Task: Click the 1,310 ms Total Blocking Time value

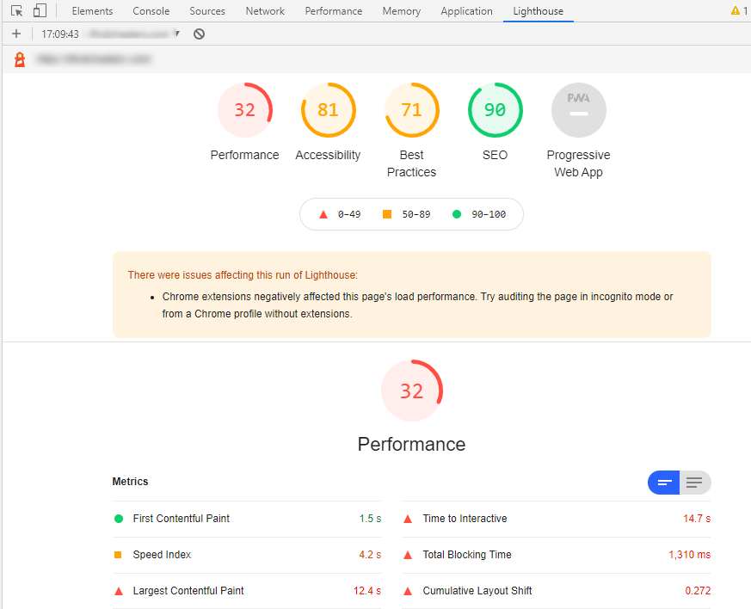Action: pos(690,555)
